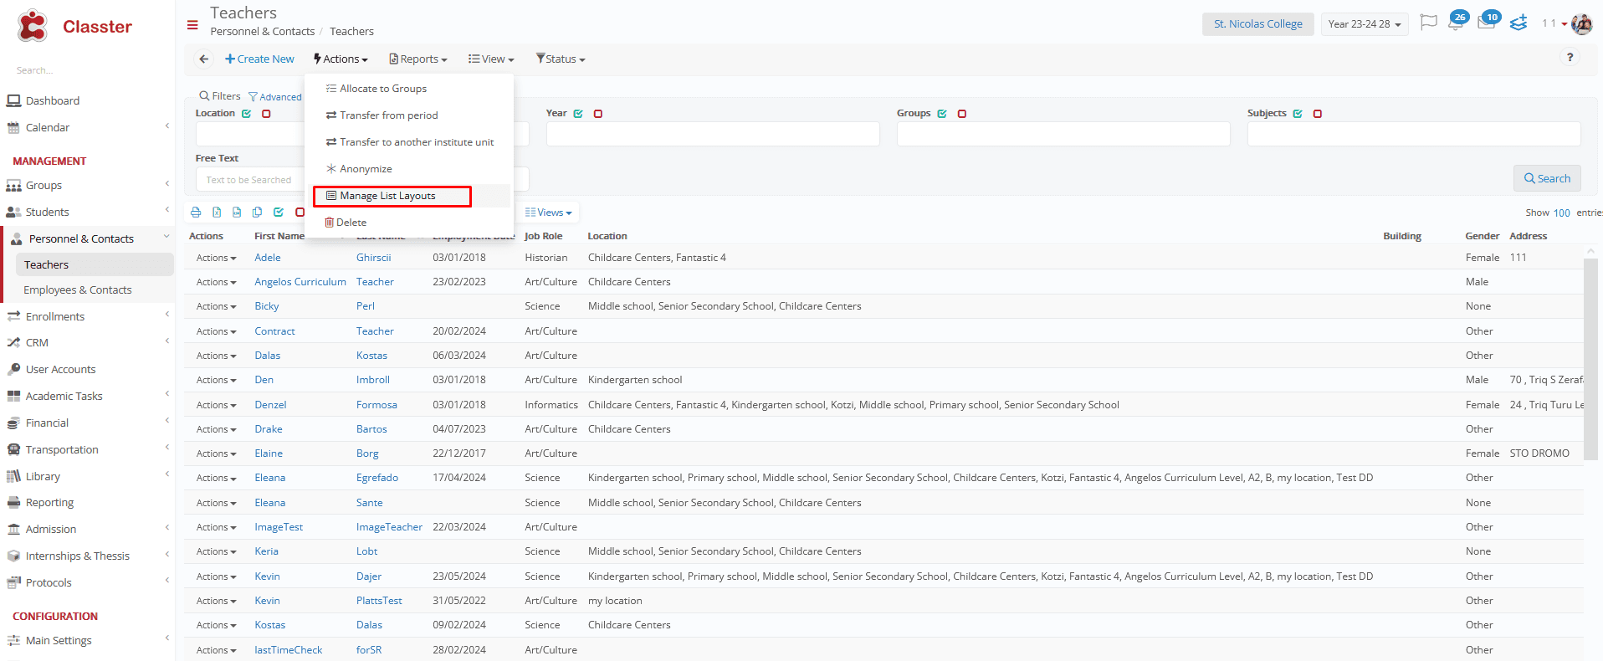The height and width of the screenshot is (661, 1603).
Task: Open the question mark help button
Action: click(1570, 58)
